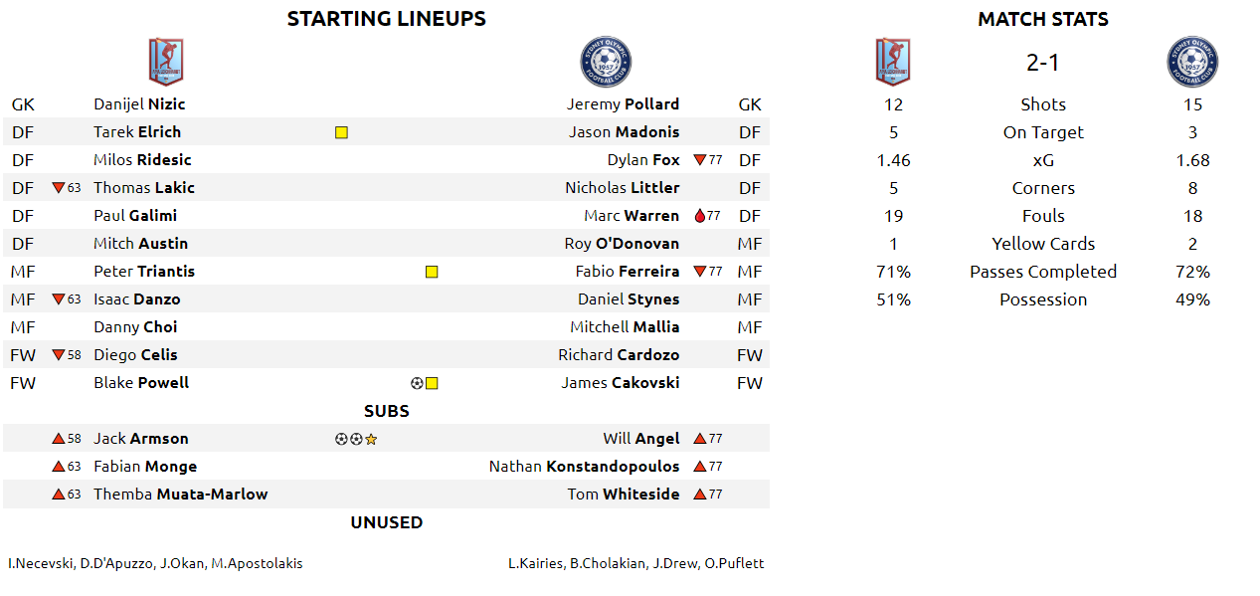1260x596 pixels.
Task: Click the home team crest in Match Stats
Action: click(x=893, y=62)
